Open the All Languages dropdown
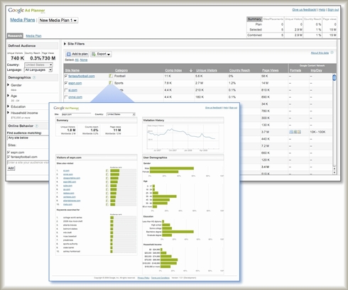 [38, 70]
